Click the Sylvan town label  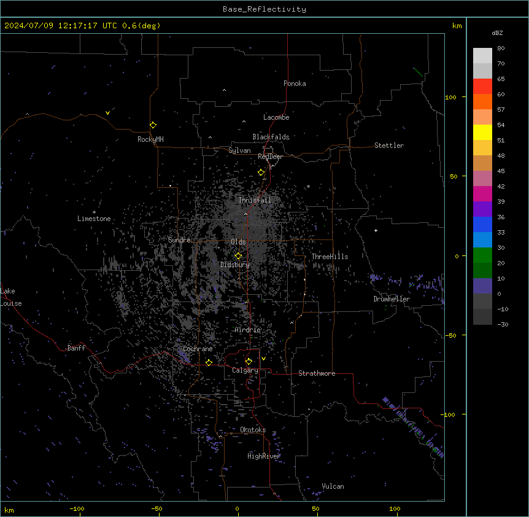(x=239, y=150)
